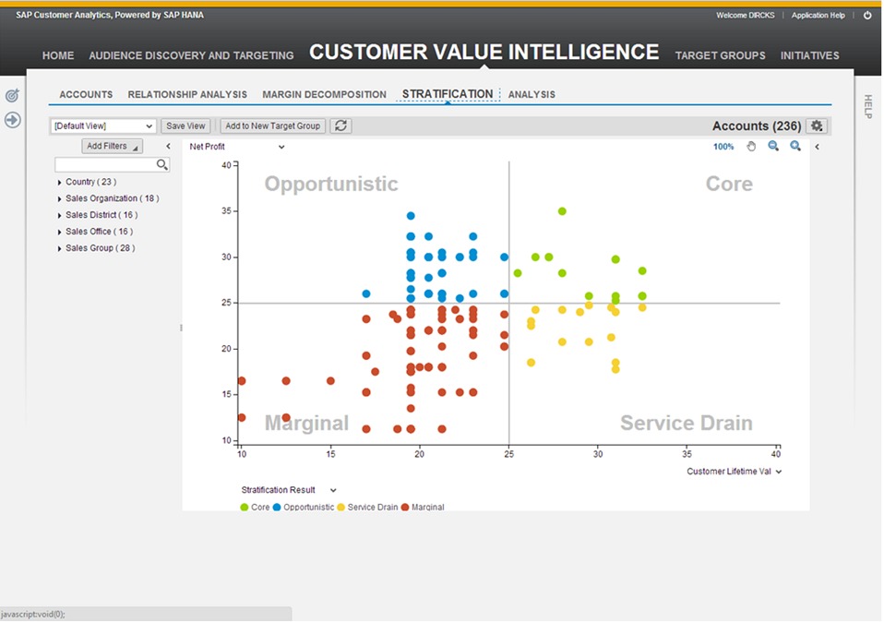Open the Add Filters menu button
884x622 pixels.
click(112, 146)
